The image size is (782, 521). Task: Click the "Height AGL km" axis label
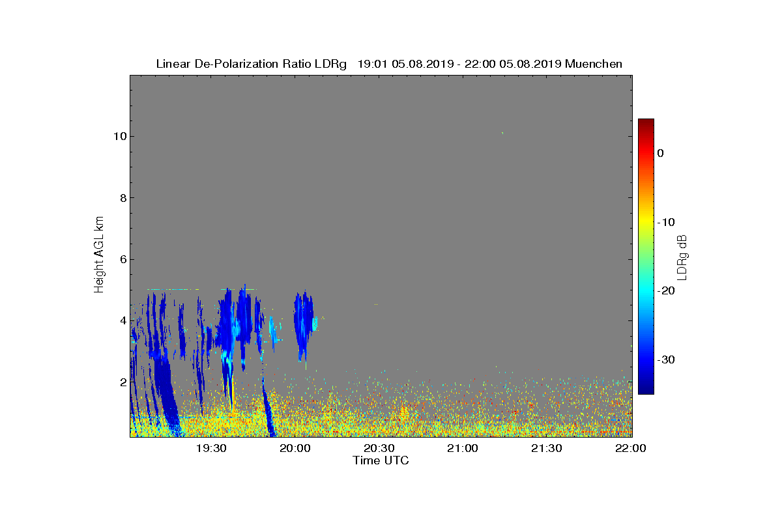point(99,256)
